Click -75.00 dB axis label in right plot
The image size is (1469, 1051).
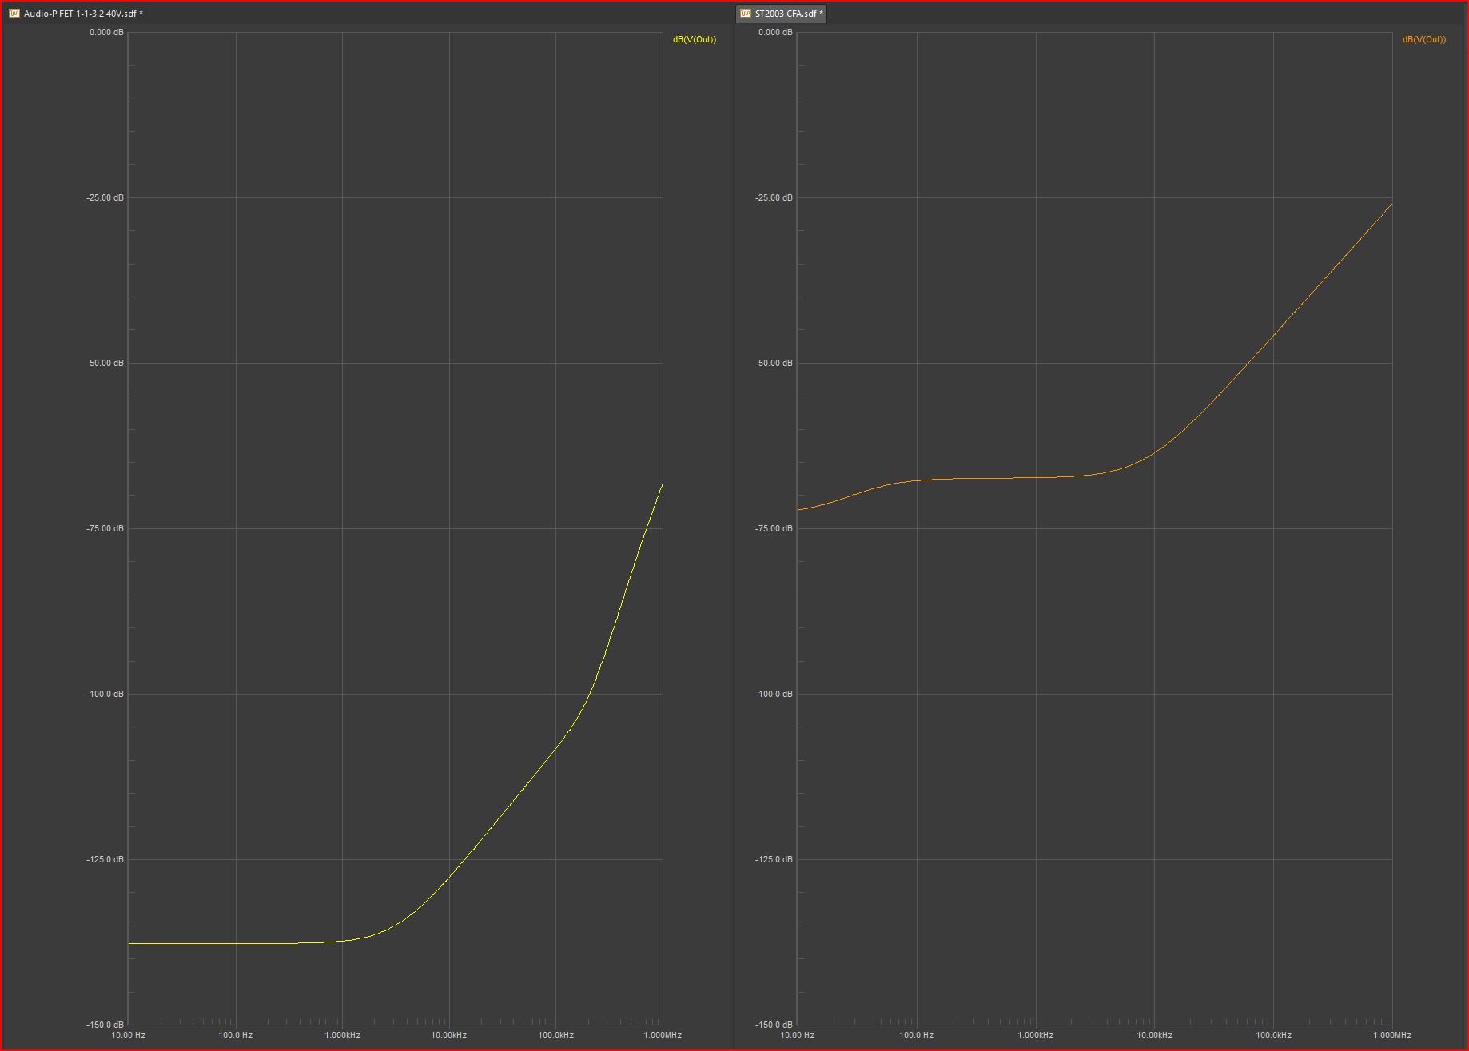(774, 528)
